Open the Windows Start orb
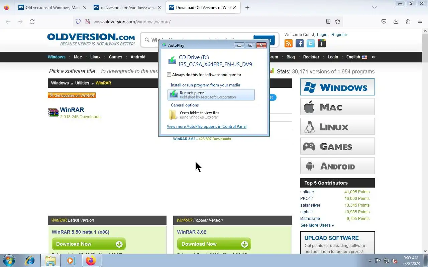The height and width of the screenshot is (267, 428). [x=9, y=260]
